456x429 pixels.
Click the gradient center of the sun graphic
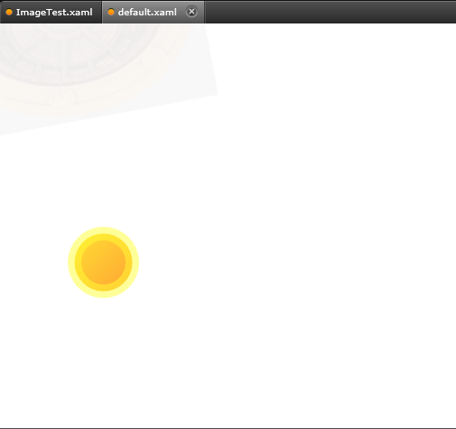pyautogui.click(x=103, y=262)
